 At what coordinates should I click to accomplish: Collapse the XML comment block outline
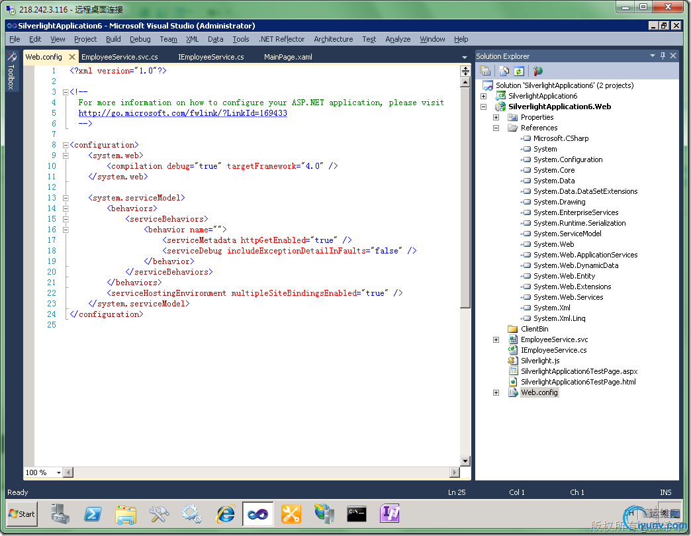click(x=66, y=92)
